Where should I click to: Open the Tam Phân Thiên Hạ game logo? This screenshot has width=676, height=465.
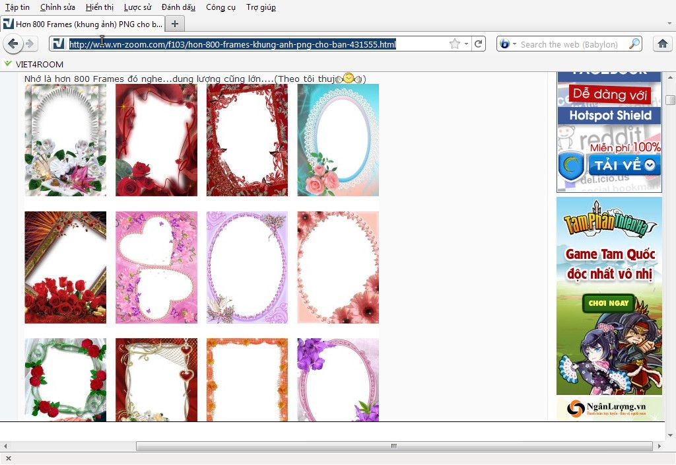608,221
